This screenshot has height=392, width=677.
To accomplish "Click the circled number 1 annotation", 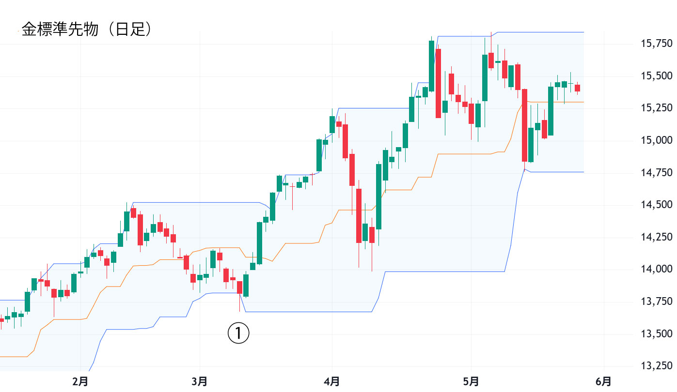I will 238,333.
